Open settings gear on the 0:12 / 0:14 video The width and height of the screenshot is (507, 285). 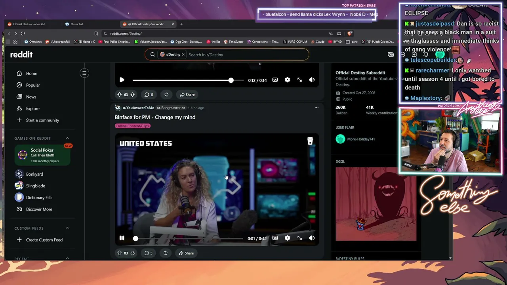click(287, 80)
